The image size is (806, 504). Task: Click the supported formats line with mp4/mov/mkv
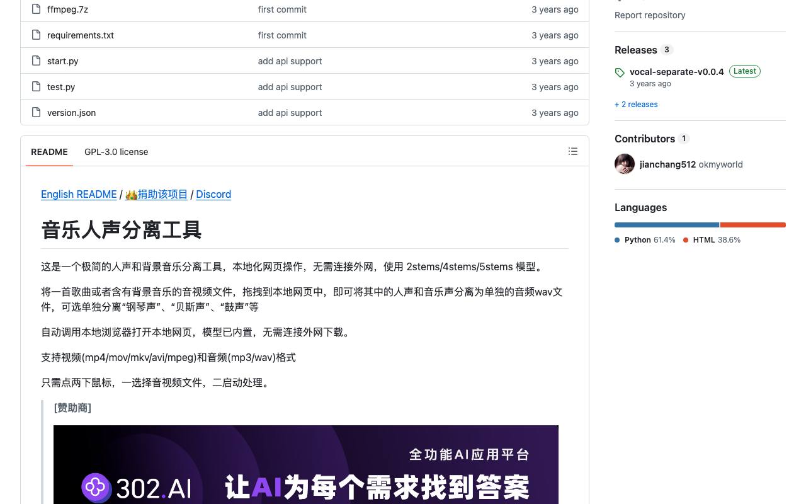pyautogui.click(x=168, y=357)
